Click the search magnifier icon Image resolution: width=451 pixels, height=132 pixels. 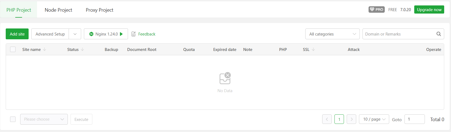438,34
